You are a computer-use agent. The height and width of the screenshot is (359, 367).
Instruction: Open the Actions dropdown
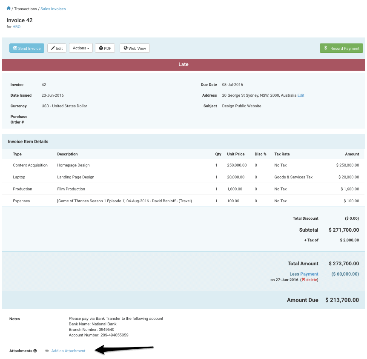tap(80, 48)
